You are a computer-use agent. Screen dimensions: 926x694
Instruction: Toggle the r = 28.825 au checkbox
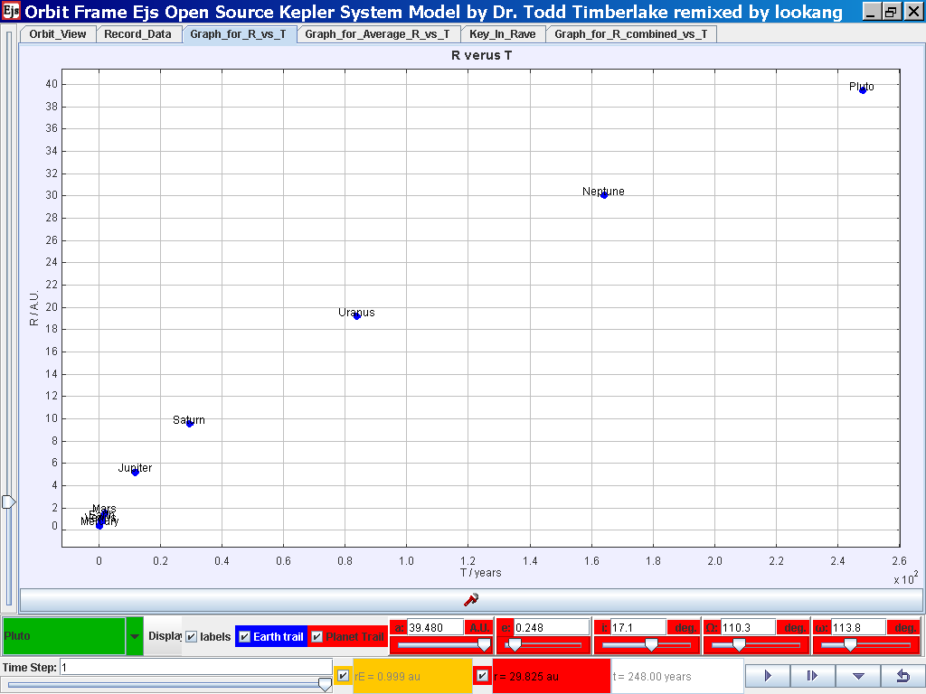pos(483,676)
